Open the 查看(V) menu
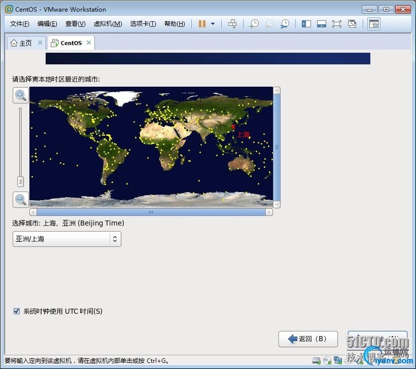416x369 pixels. 76,24
